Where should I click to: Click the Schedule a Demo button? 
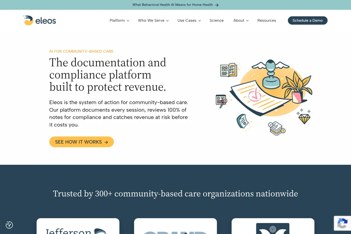(x=307, y=20)
